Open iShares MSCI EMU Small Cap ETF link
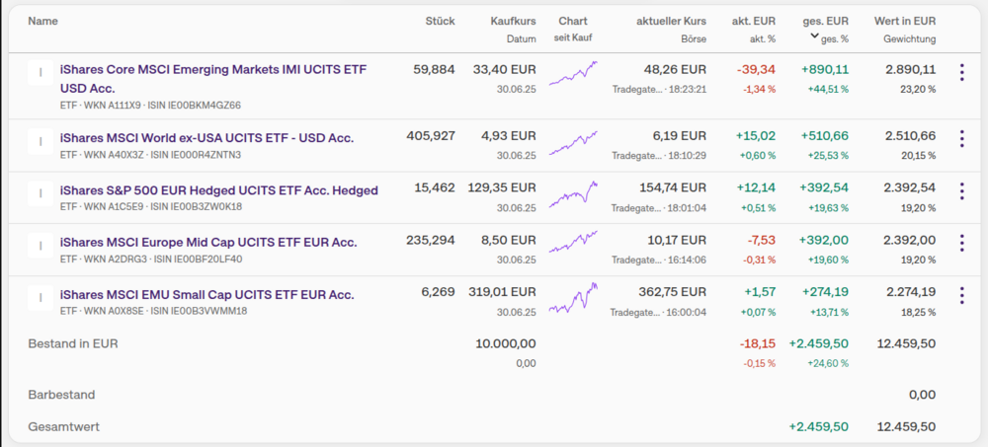The height and width of the screenshot is (447, 988). click(206, 295)
